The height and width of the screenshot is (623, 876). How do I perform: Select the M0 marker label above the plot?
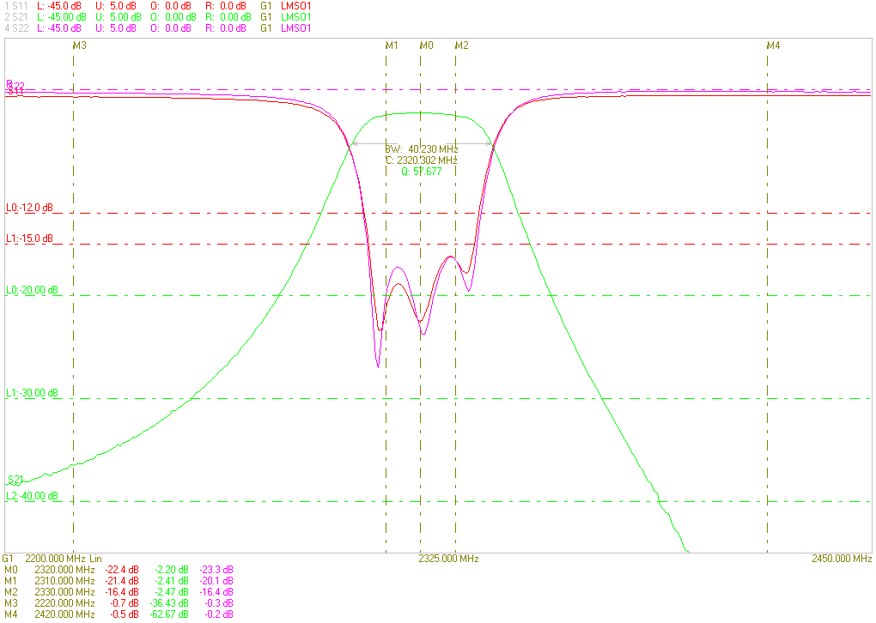[426, 45]
